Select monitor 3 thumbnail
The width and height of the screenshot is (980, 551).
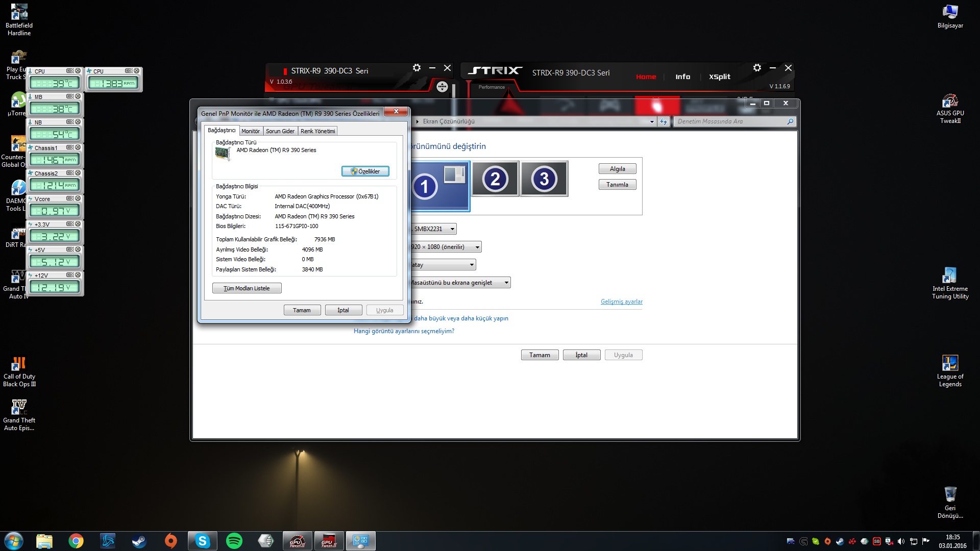pyautogui.click(x=544, y=179)
